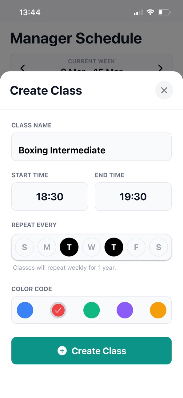Deselect the Thursday repeat day

[114, 247]
